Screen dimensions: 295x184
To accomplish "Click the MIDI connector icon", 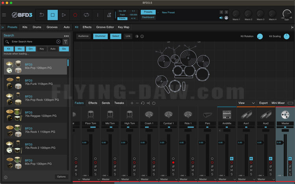I will coord(226,18).
